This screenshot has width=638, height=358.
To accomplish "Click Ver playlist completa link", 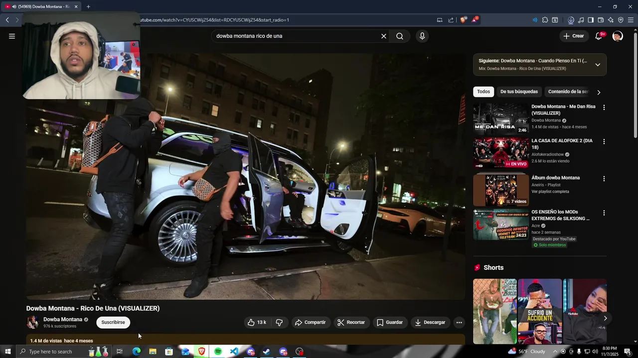I will 550,191.
